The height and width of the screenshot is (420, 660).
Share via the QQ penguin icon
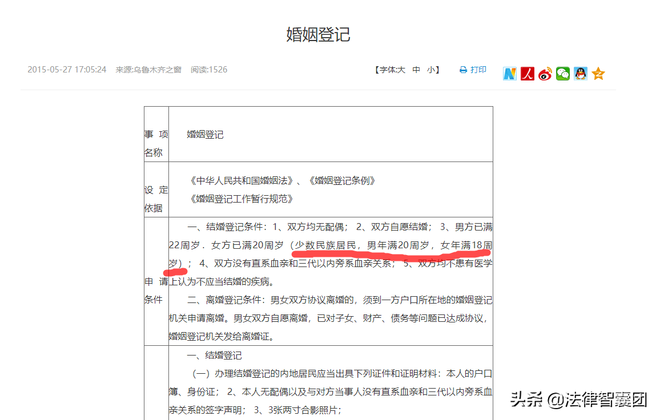point(580,73)
